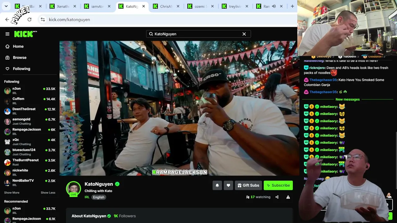The image size is (397, 223).
Task: Open xQc channel in sidebar
Action: [x=30, y=142]
